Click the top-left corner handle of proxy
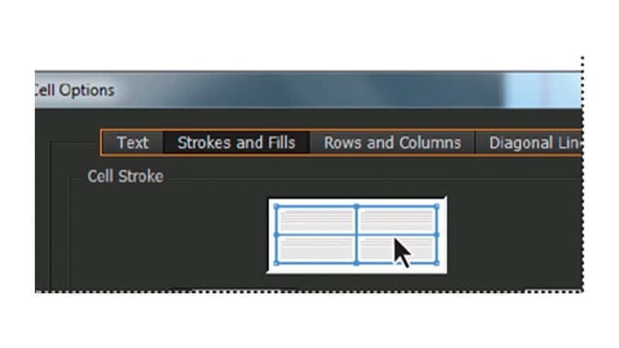This screenshot has width=619, height=348. 275,206
